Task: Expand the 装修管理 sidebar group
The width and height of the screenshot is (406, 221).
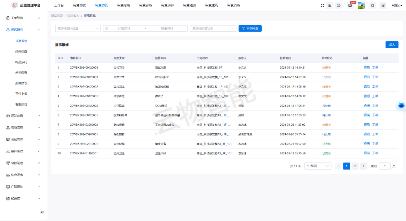Action: tap(24, 163)
